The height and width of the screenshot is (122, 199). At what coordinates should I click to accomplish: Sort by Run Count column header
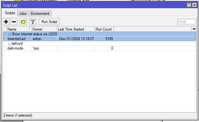tap(104, 29)
